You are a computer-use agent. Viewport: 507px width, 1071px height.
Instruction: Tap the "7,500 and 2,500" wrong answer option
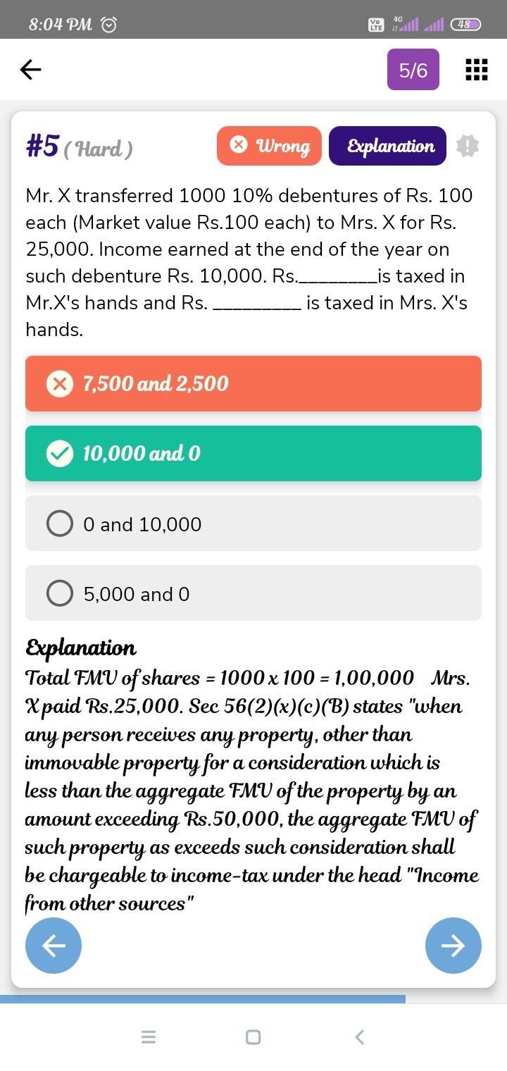pos(254,383)
